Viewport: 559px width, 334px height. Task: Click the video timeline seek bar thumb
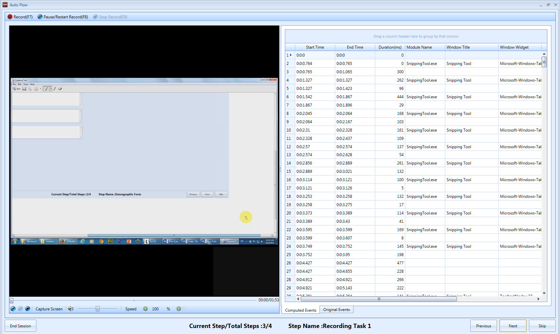[x=12, y=300]
